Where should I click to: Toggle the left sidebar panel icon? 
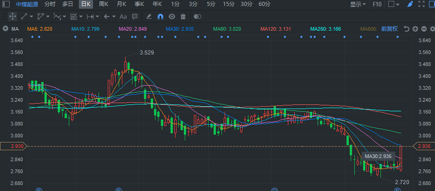pyautogui.click(x=6, y=4)
